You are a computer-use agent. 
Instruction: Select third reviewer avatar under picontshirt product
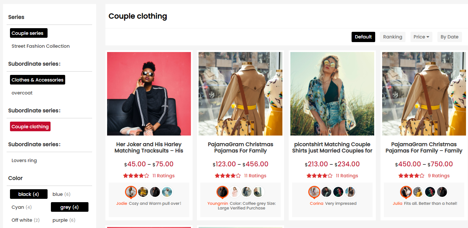point(338,192)
